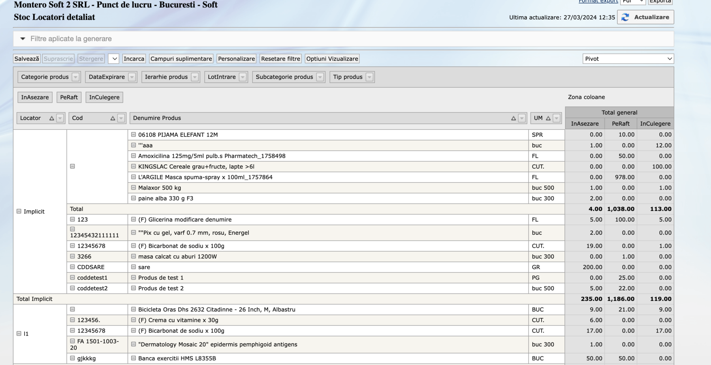
Task: Sort Denumire Produs using the triangle icon
Action: click(x=513, y=118)
